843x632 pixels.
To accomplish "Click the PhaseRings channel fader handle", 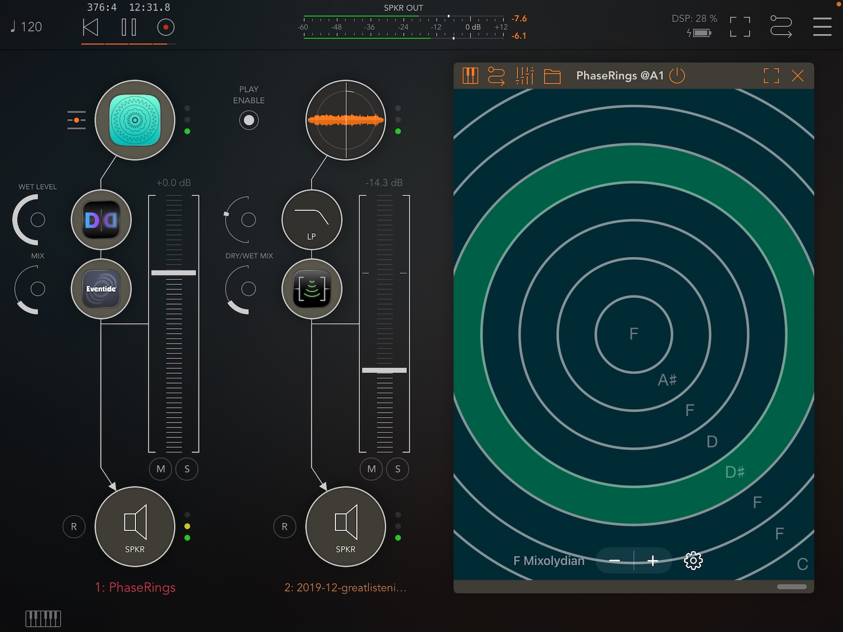I will coord(173,273).
